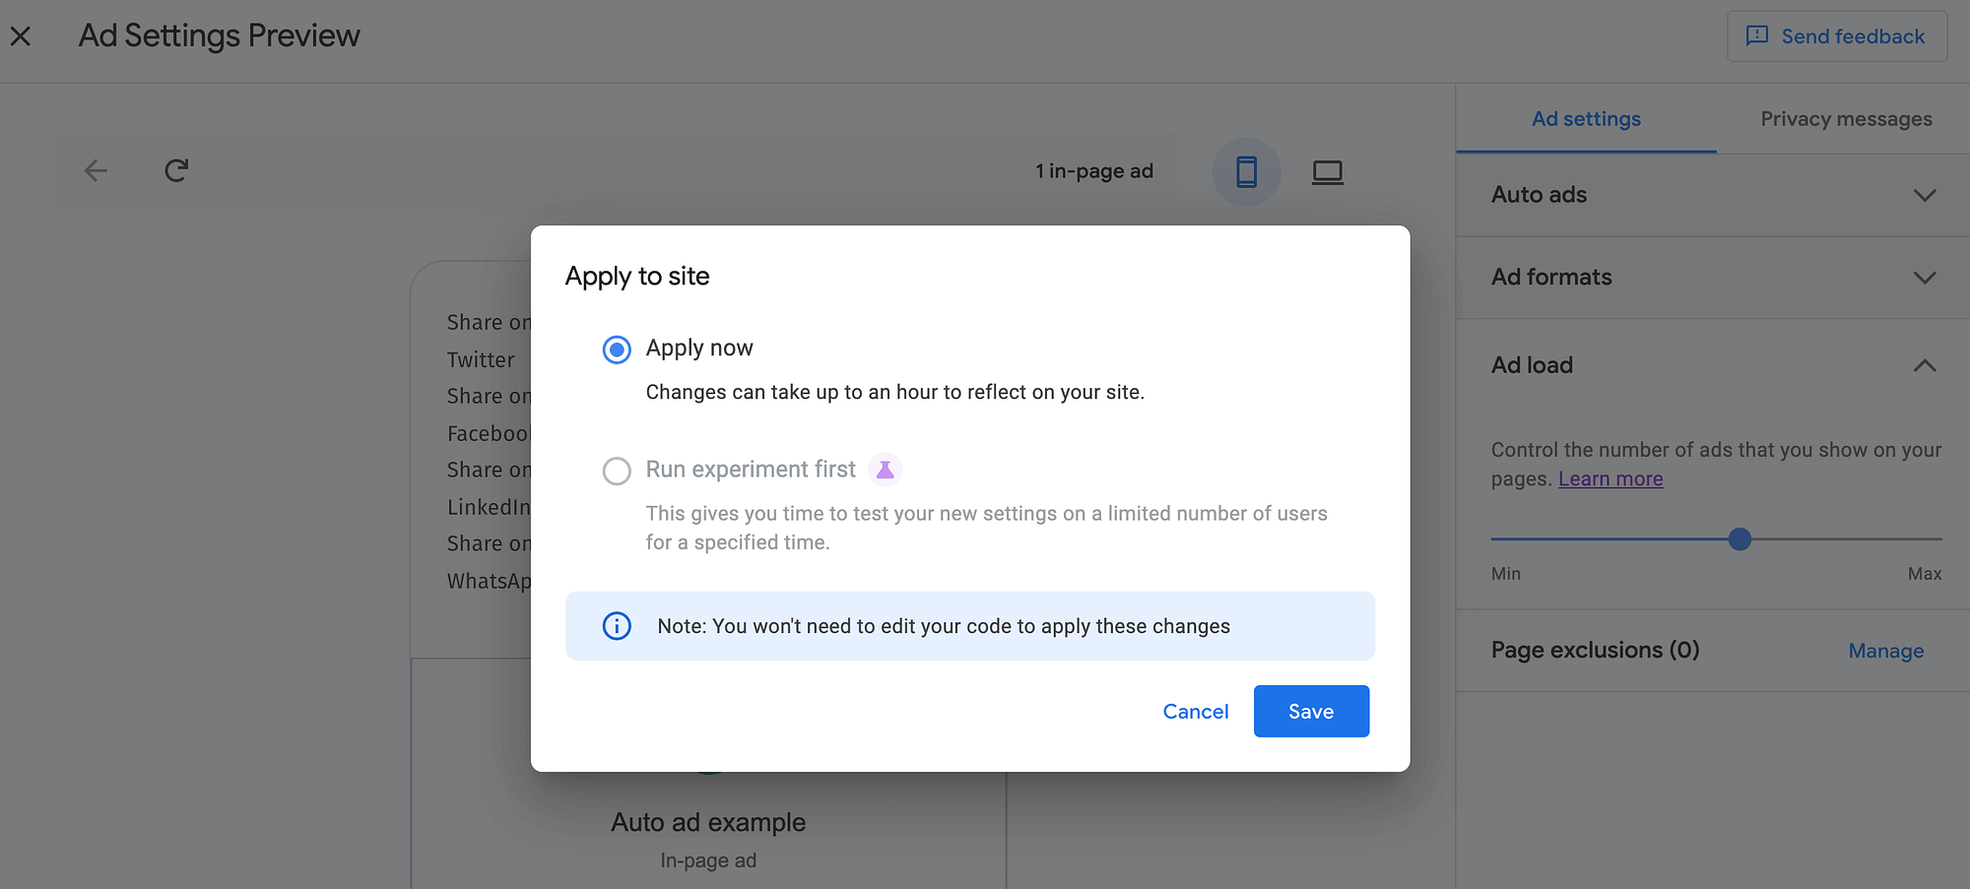
Task: Select the Apply now option
Action: [616, 349]
